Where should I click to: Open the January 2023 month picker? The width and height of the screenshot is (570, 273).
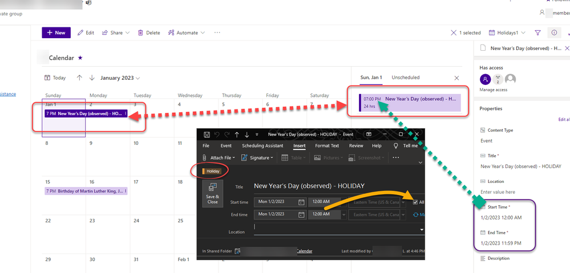(x=120, y=78)
